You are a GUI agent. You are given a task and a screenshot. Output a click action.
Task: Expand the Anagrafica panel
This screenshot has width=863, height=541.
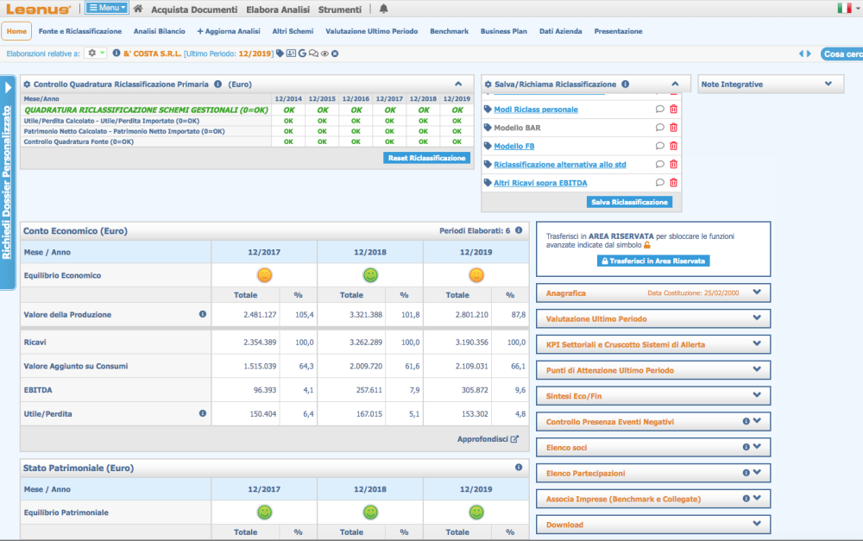click(757, 293)
